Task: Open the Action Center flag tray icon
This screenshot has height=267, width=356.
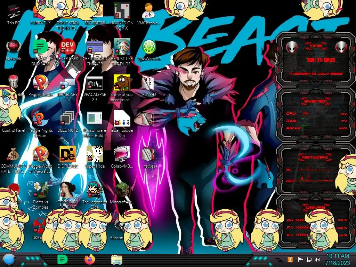Action: click(300, 259)
